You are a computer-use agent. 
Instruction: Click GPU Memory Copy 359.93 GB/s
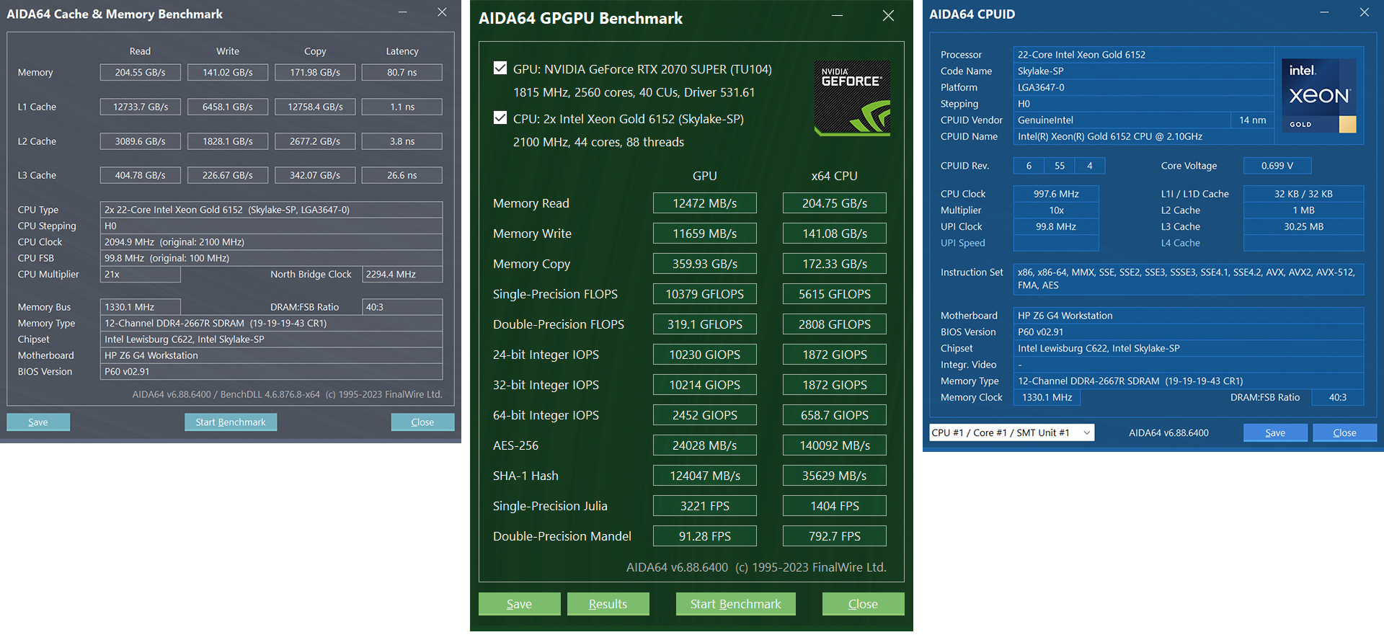point(705,264)
